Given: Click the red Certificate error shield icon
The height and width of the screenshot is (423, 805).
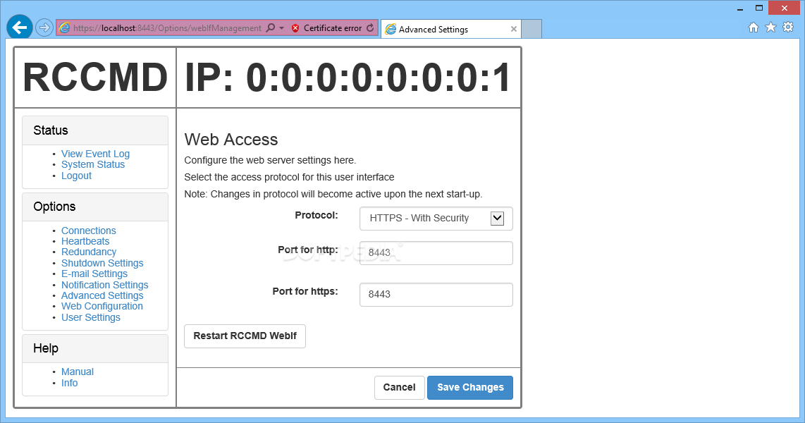Looking at the screenshot, I should pos(295,28).
